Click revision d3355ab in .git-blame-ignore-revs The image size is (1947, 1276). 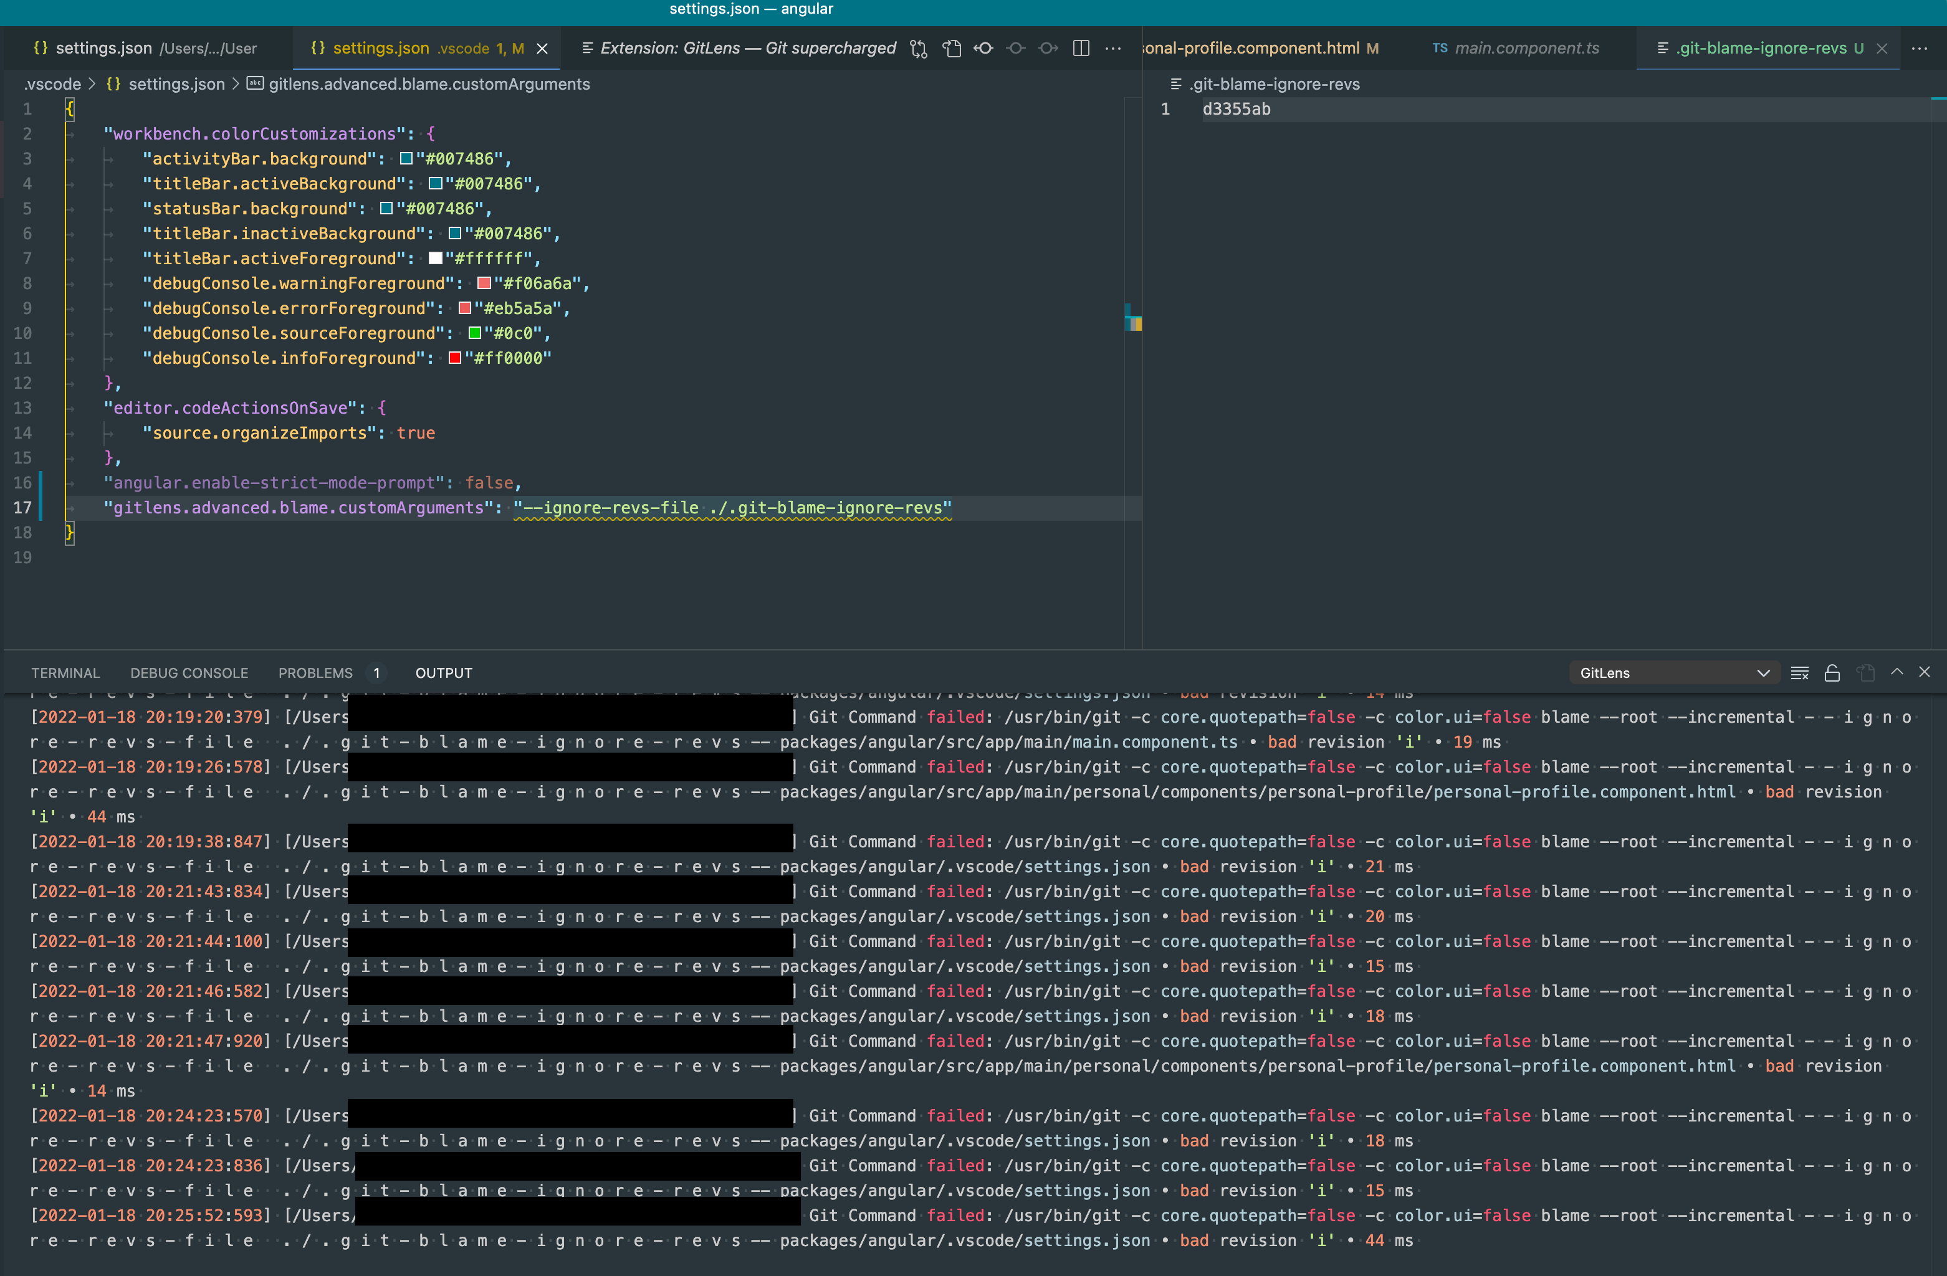1236,108
